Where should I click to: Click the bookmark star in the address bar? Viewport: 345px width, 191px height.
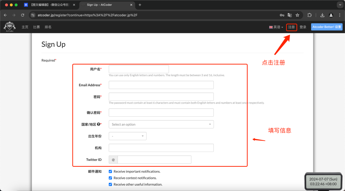[x=297, y=15]
